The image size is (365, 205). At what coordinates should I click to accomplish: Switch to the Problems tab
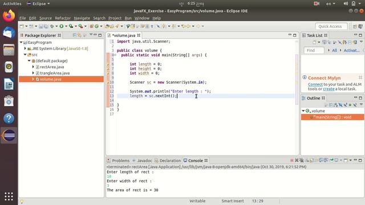118,161
